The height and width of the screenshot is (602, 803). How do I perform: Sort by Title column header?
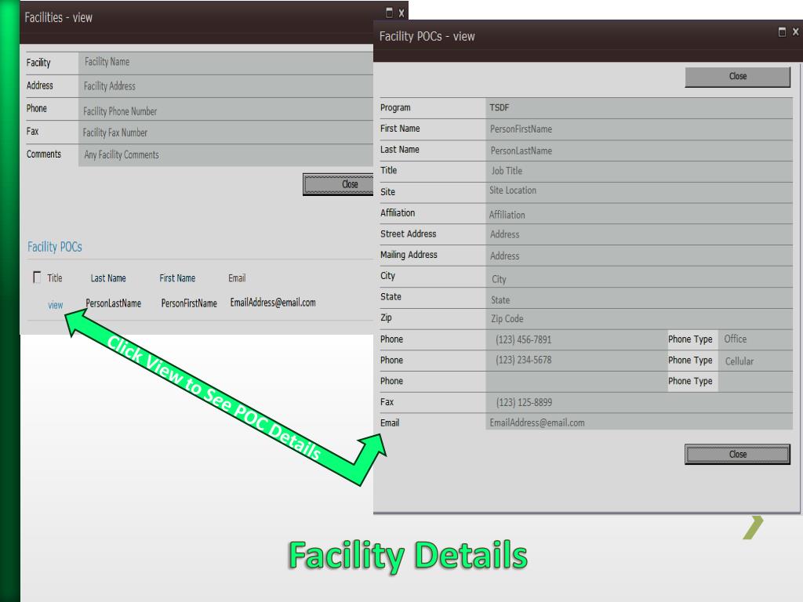(x=55, y=278)
